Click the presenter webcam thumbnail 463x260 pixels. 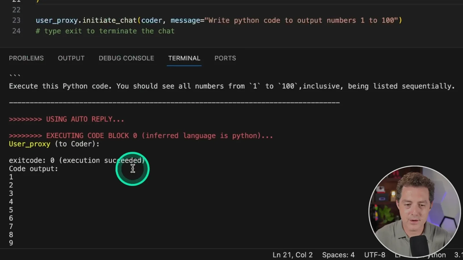click(x=415, y=211)
